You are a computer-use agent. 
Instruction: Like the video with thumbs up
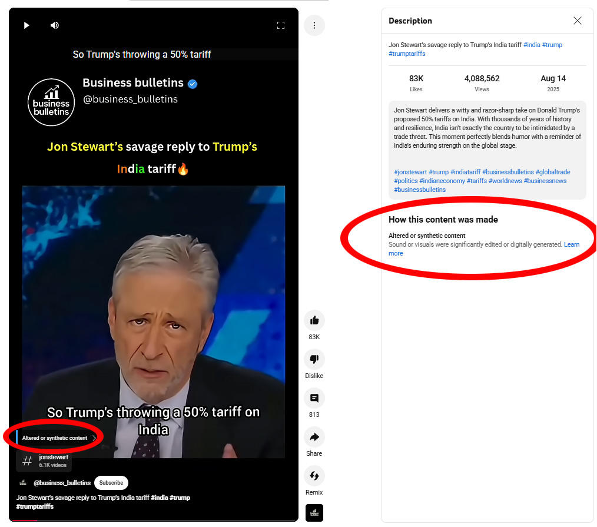[x=314, y=320]
